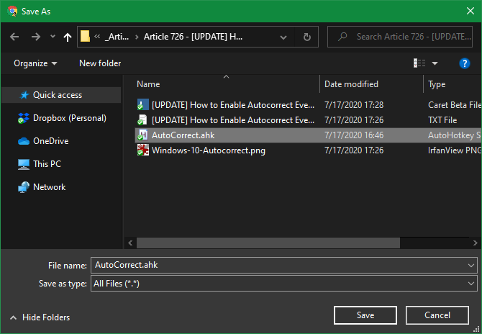Viewport: 482px width, 334px height.
Task: Click the Back navigation arrow
Action: click(15, 37)
